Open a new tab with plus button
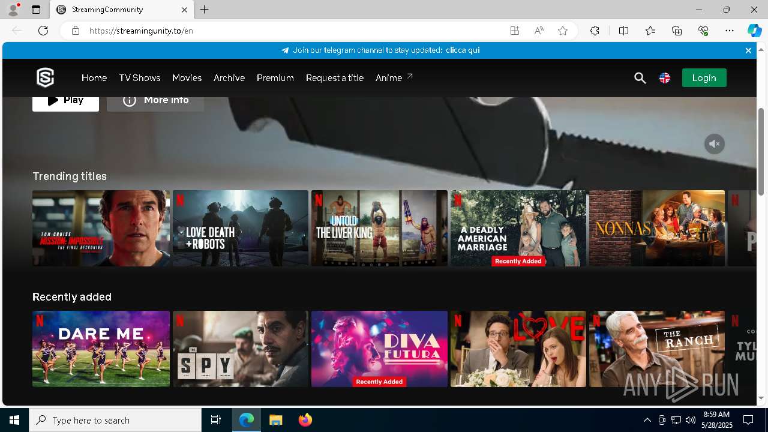 205,10
